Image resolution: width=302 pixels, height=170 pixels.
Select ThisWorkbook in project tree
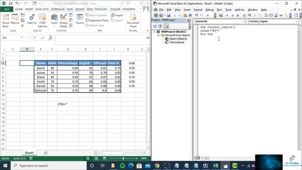(x=176, y=42)
